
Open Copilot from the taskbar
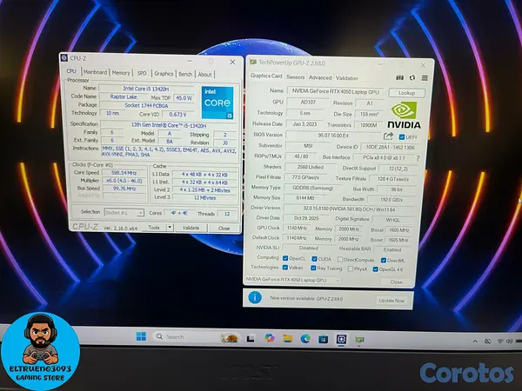point(270,338)
